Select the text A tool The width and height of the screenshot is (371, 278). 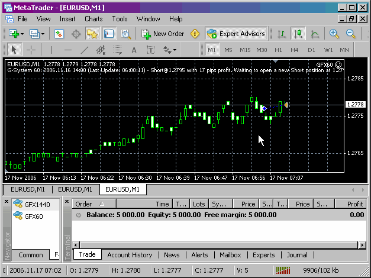(x=134, y=50)
